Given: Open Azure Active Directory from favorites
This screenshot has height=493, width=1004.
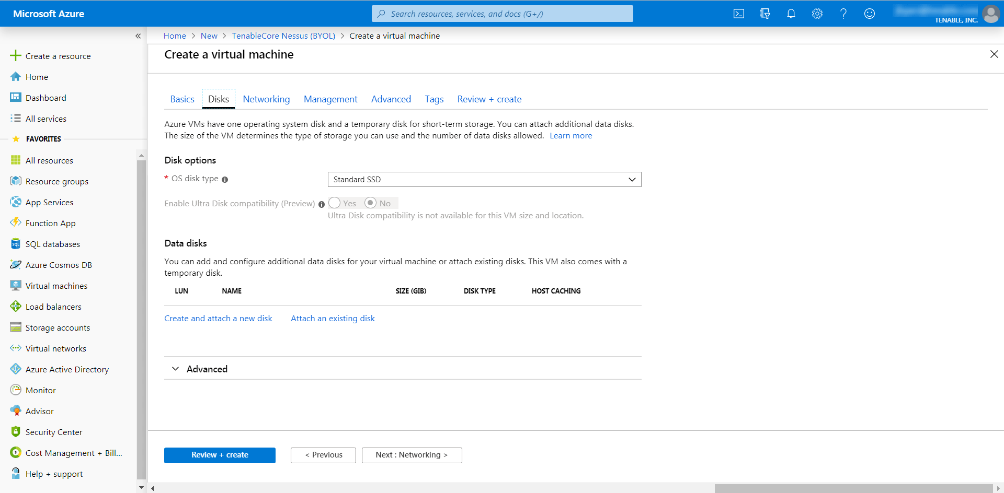Looking at the screenshot, I should (x=67, y=369).
